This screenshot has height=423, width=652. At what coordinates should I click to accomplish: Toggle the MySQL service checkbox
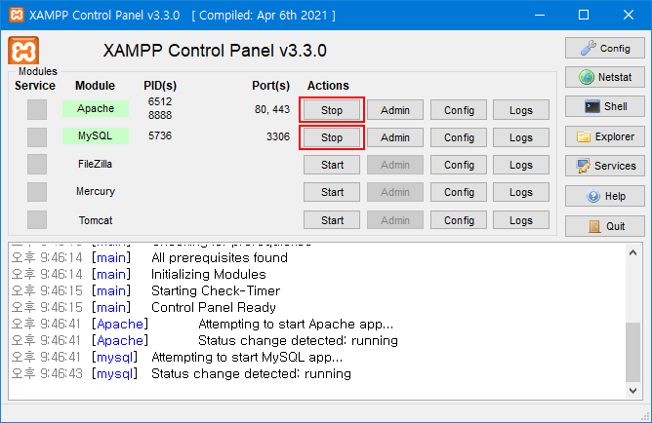37,137
